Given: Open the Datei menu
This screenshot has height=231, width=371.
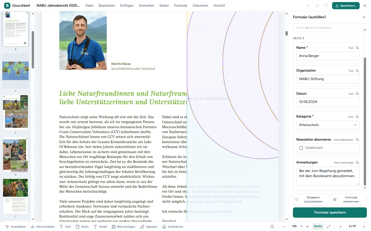Looking at the screenshot, I should (x=89, y=5).
